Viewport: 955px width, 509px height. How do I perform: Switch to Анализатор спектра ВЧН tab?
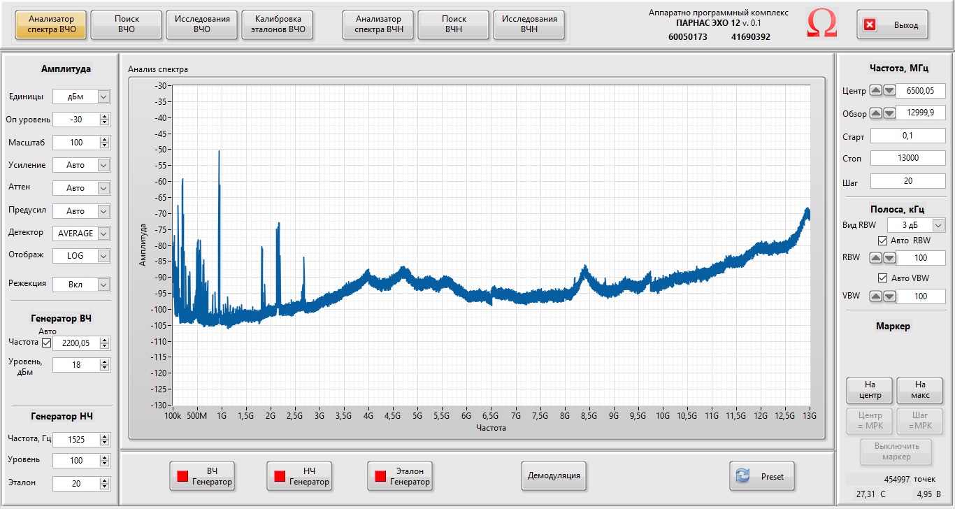378,24
